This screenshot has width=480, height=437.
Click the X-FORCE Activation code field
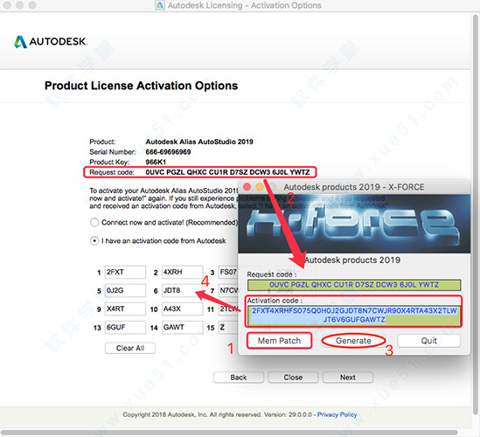pos(354,316)
